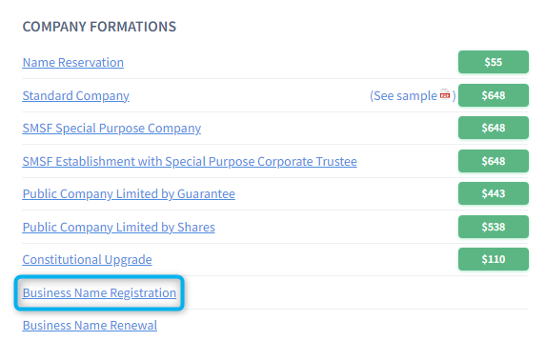This screenshot has width=546, height=361.
Task: Click the See sample text link
Action: [403, 96]
